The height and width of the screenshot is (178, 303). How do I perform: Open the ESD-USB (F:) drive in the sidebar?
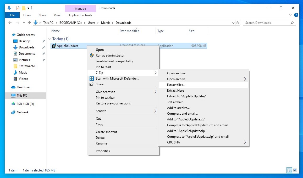(x=25, y=104)
